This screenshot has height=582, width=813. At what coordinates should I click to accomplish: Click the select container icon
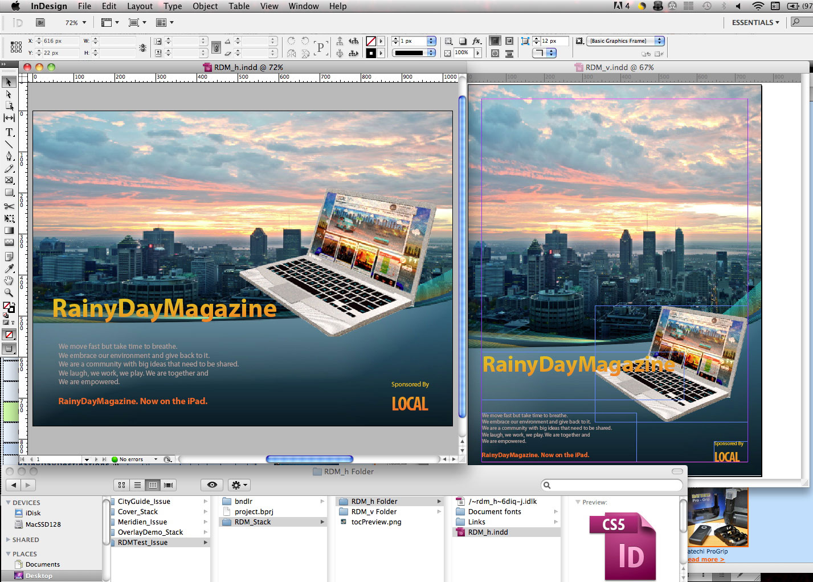click(340, 41)
